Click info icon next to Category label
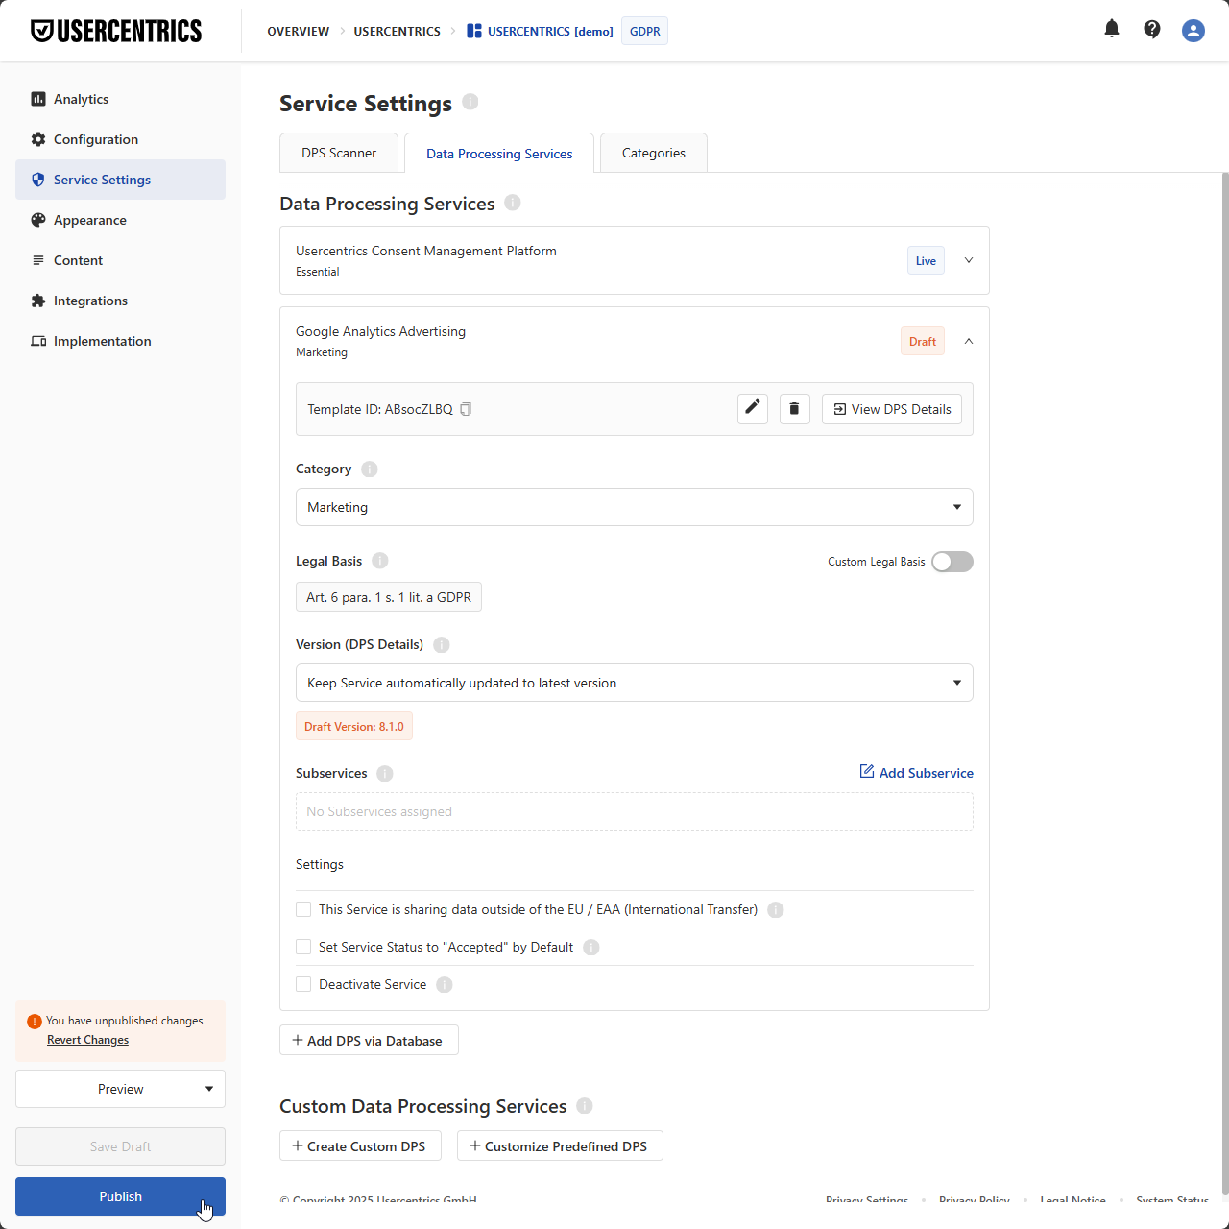The height and width of the screenshot is (1229, 1229). pos(370,470)
